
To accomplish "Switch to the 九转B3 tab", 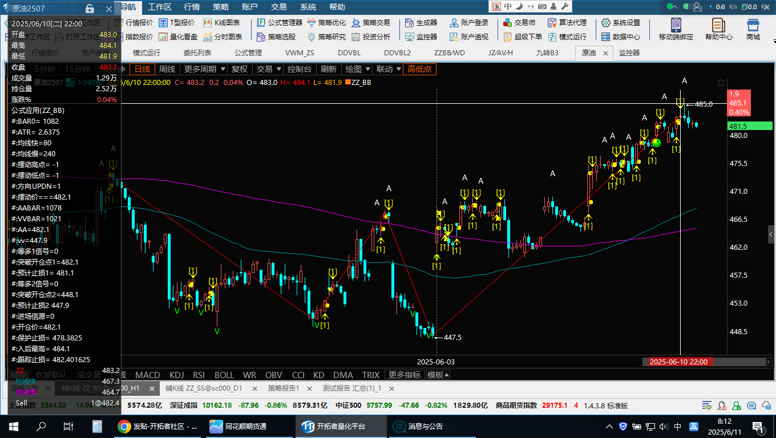I will tap(548, 52).
